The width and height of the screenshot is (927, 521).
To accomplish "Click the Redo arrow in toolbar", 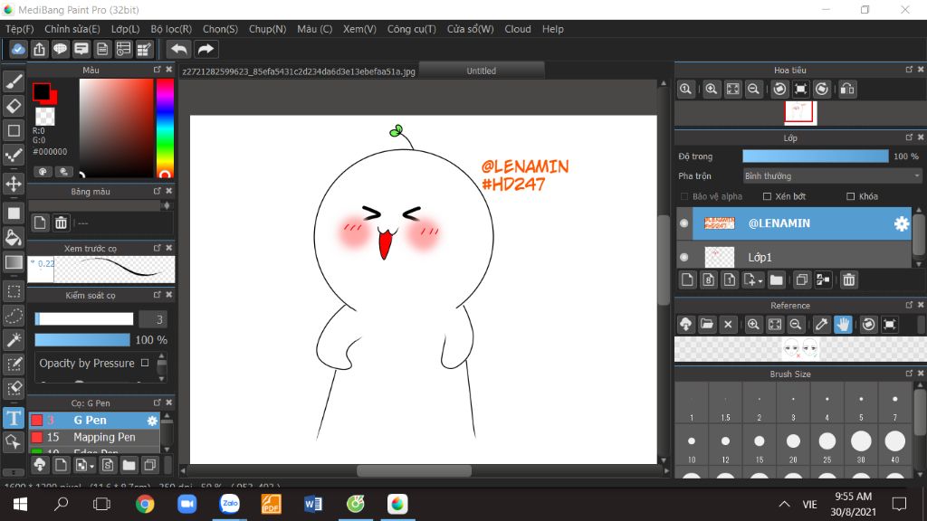I will (205, 49).
